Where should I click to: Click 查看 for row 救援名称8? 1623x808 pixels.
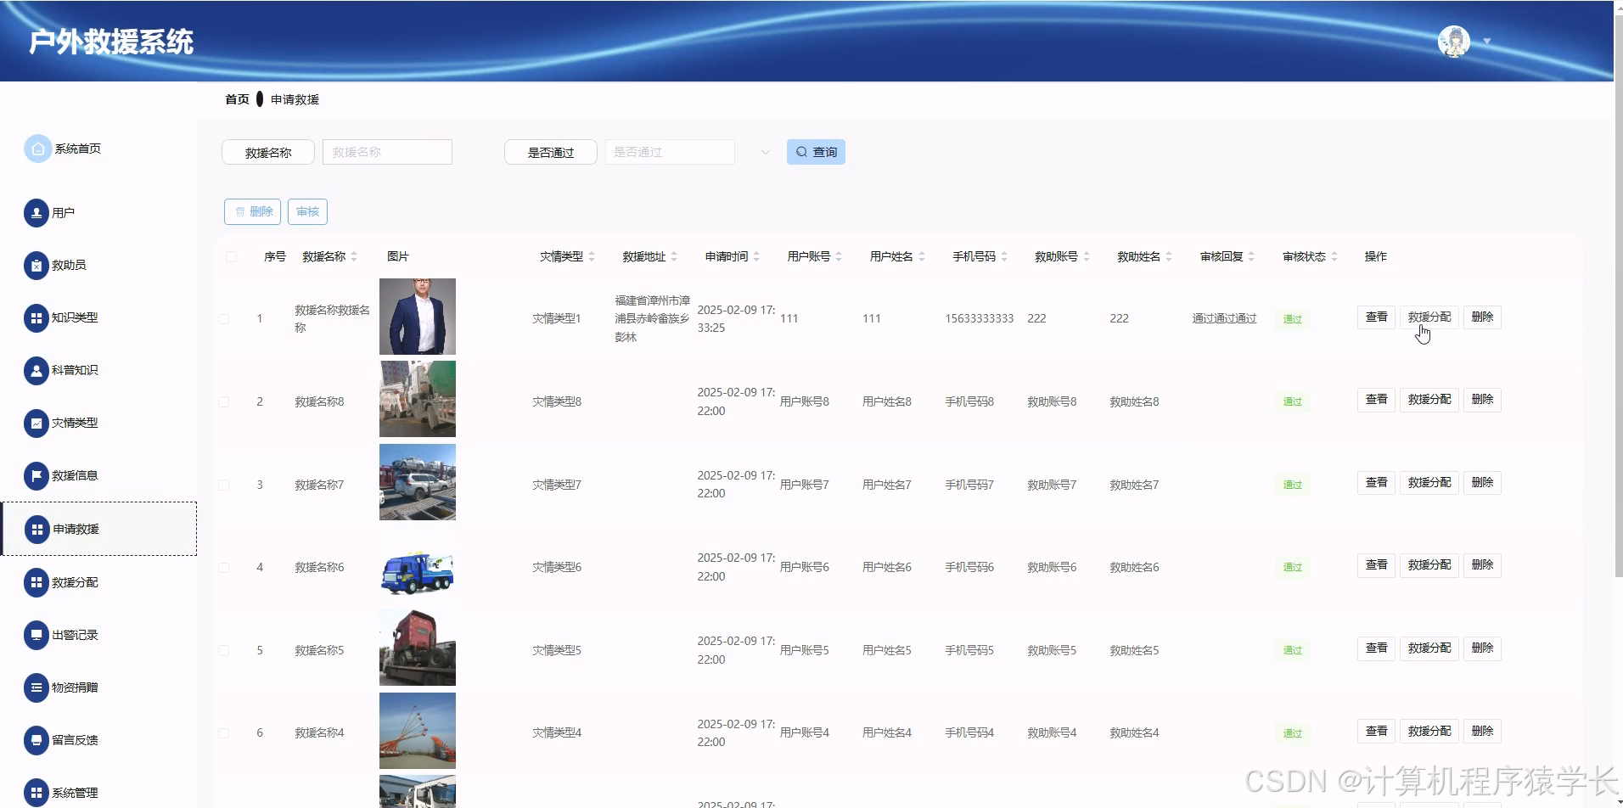(x=1376, y=400)
